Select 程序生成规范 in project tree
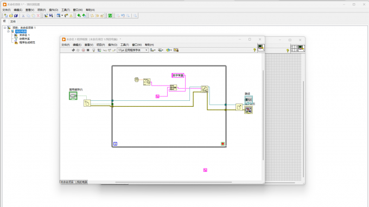Viewport: 369px width, 207px height. [27, 42]
